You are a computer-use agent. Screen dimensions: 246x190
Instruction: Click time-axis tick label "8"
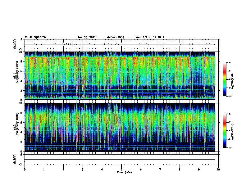click(180, 170)
